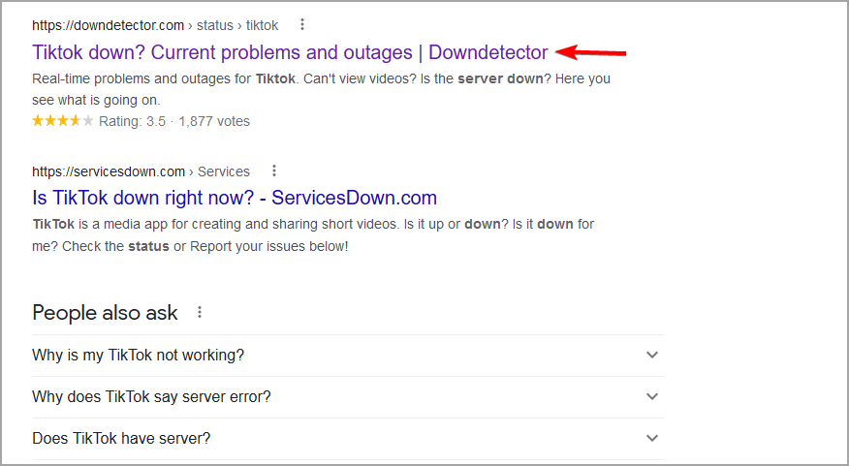The height and width of the screenshot is (466, 849).
Task: Open the three-dot menu beside the downdetector.com URL
Action: point(302,25)
